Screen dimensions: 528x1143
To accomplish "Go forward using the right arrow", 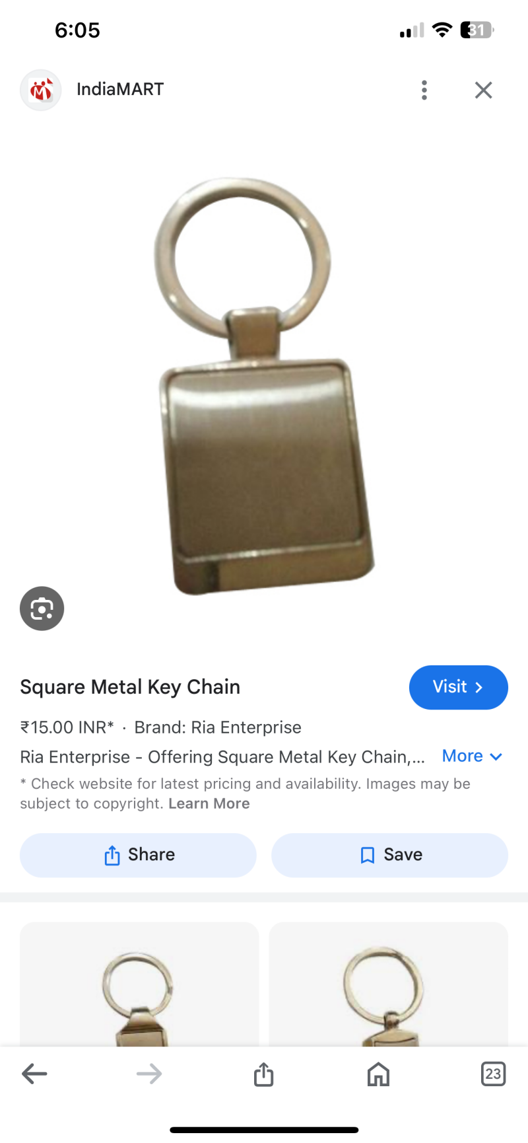I will pyautogui.click(x=149, y=1074).
